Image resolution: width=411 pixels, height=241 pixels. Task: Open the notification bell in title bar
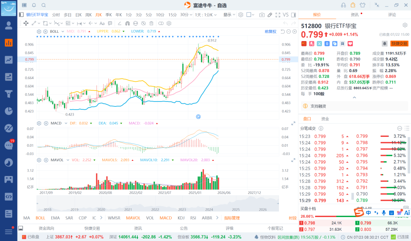point(34,5)
